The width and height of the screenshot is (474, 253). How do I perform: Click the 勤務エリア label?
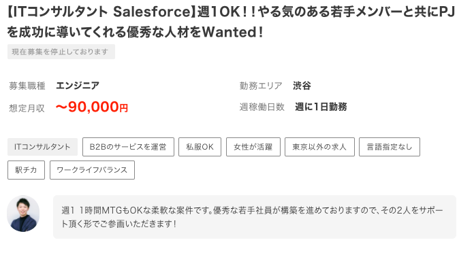[x=261, y=86]
